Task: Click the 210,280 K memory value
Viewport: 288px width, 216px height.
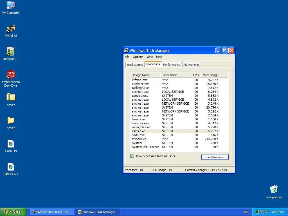Action: pos(211,139)
